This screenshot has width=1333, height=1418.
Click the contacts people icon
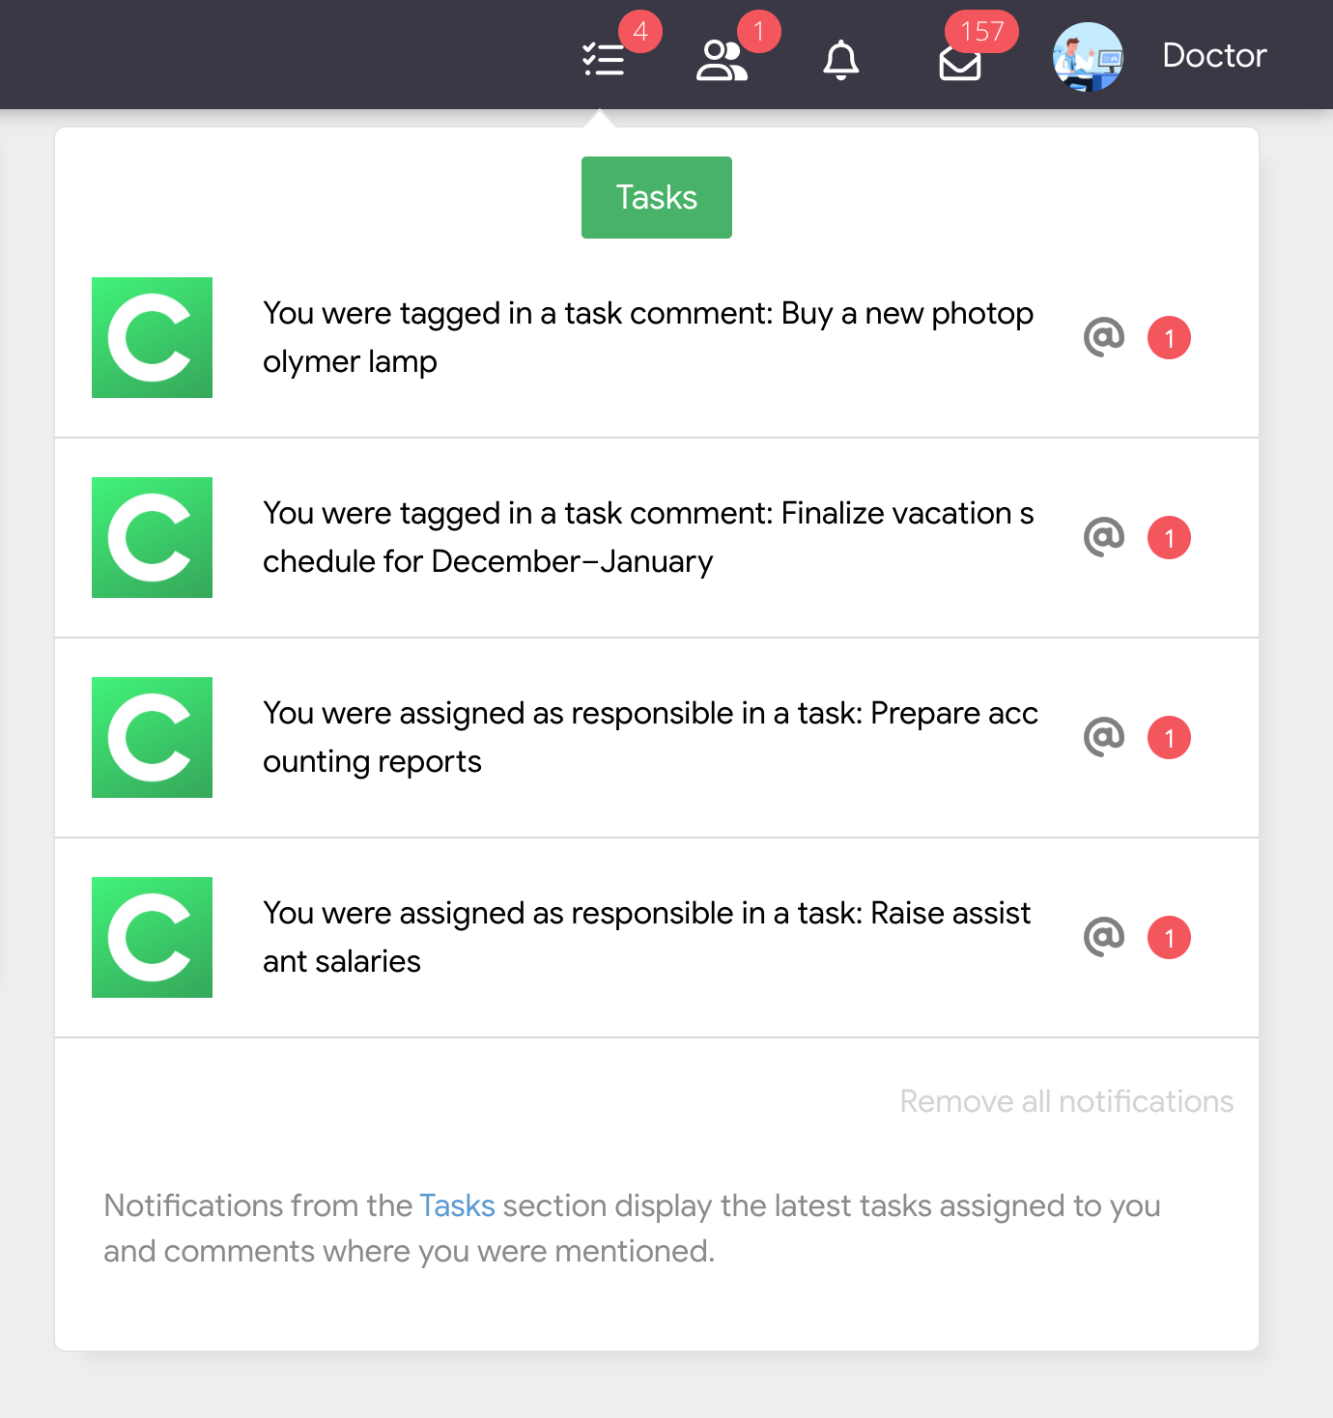(x=722, y=60)
